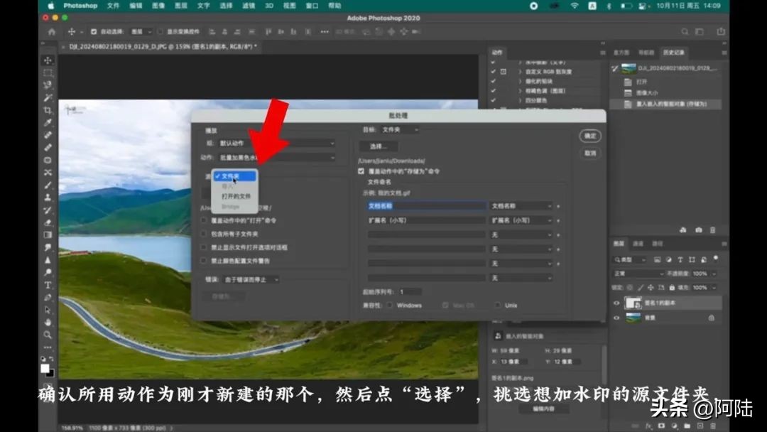Select the Eyedropper tool
Screen dimensions: 767x432
point(48,123)
